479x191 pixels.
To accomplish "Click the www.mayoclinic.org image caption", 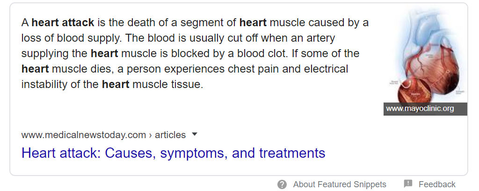I will coord(420,109).
